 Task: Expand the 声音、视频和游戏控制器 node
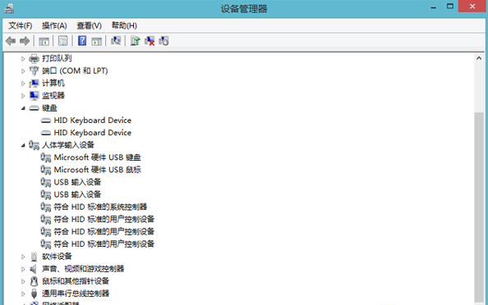click(x=23, y=269)
